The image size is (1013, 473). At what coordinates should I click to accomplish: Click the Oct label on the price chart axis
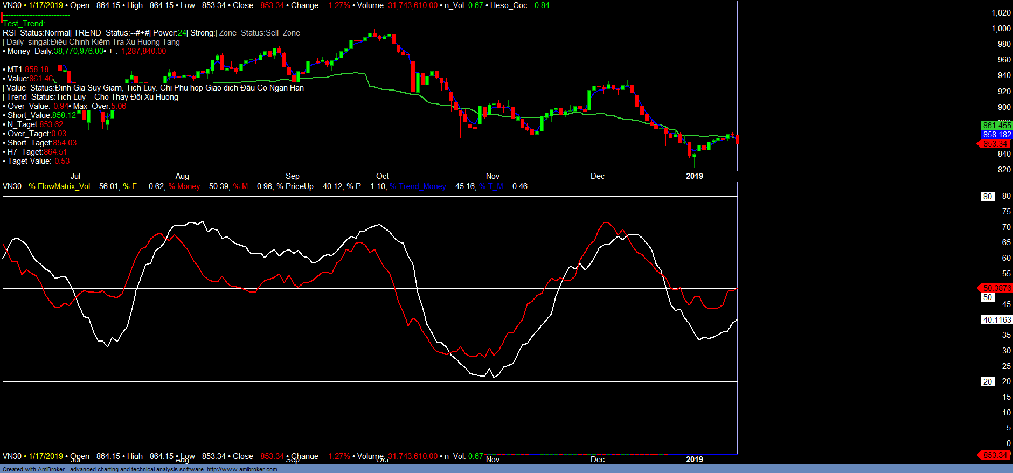tap(382, 176)
